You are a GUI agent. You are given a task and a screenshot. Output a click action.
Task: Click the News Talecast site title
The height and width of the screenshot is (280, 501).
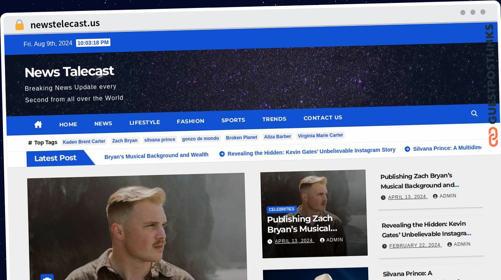pos(69,72)
